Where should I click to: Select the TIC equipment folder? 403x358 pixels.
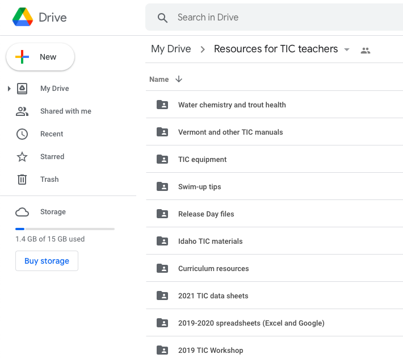pos(275,159)
